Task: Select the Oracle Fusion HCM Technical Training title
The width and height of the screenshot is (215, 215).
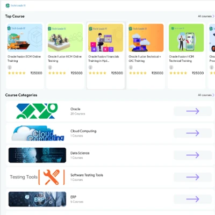Action: [x=181, y=59]
